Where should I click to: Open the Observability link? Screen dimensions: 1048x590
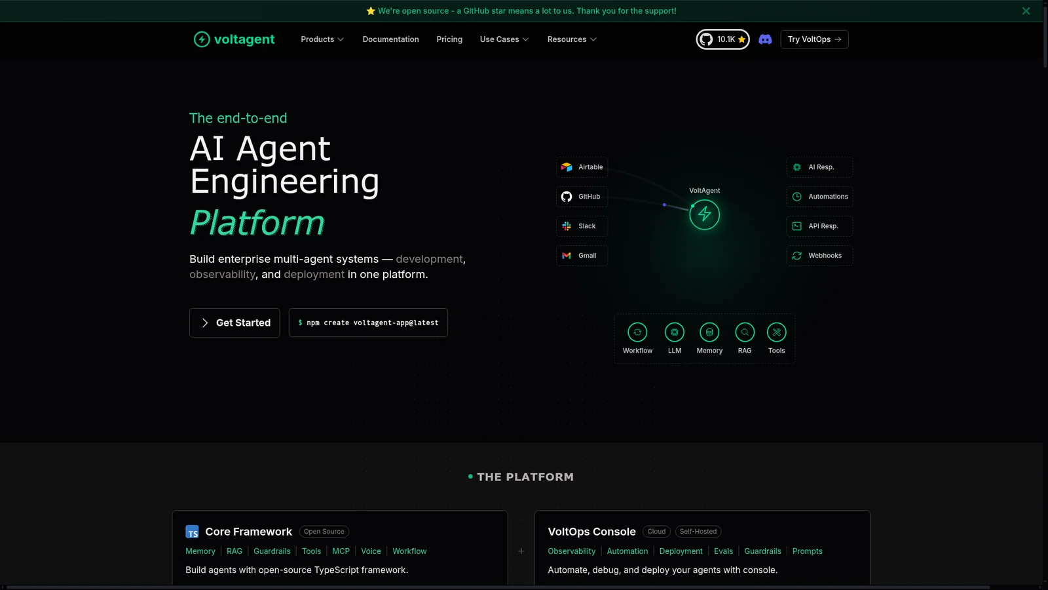[572, 551]
